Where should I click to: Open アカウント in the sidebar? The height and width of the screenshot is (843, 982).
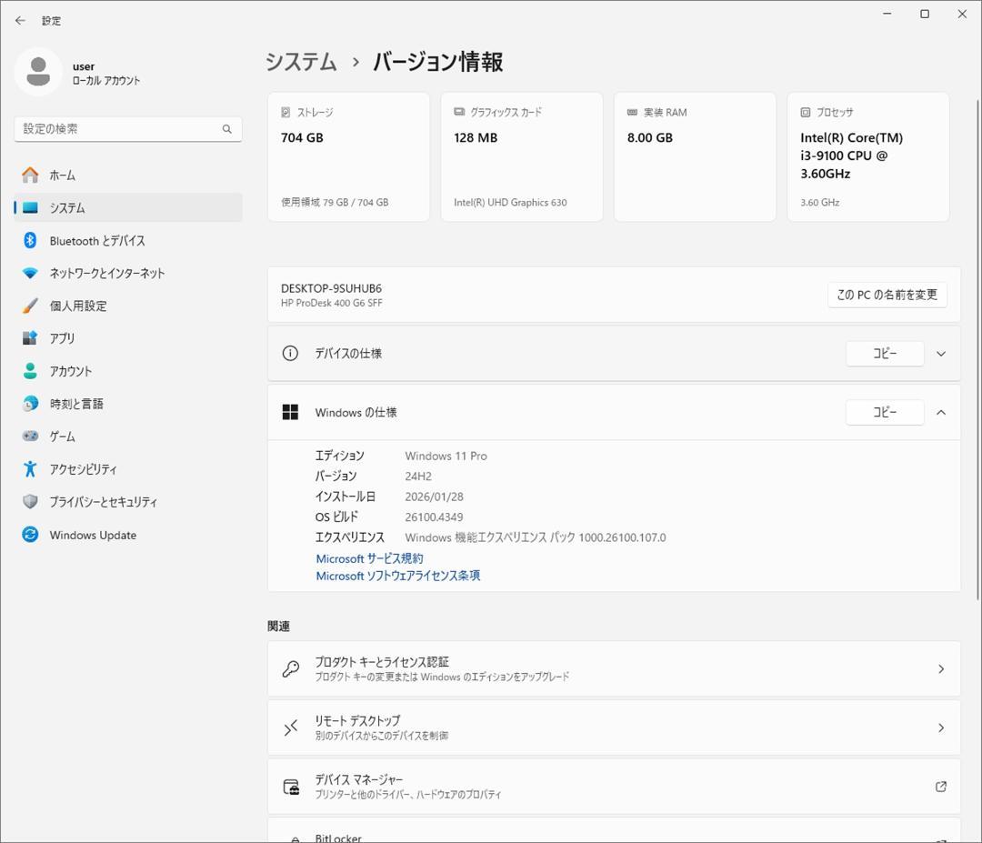[x=128, y=371]
